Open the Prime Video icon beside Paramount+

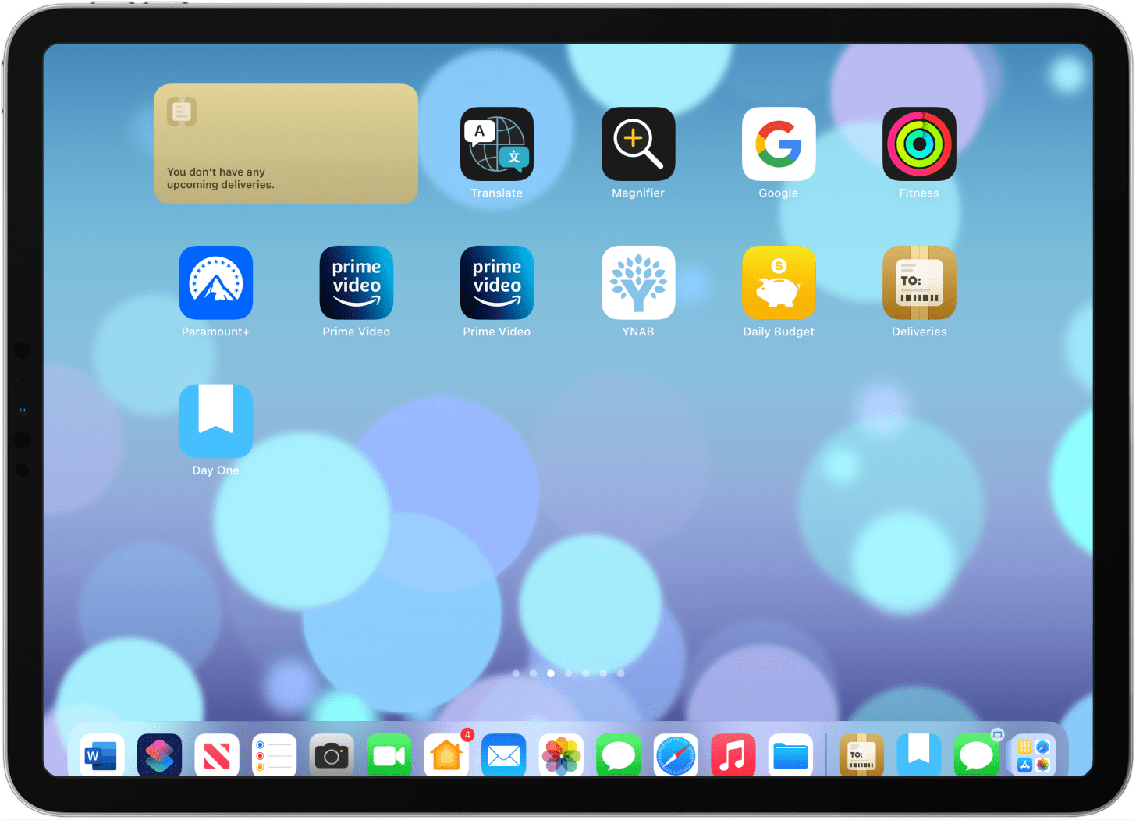357,282
